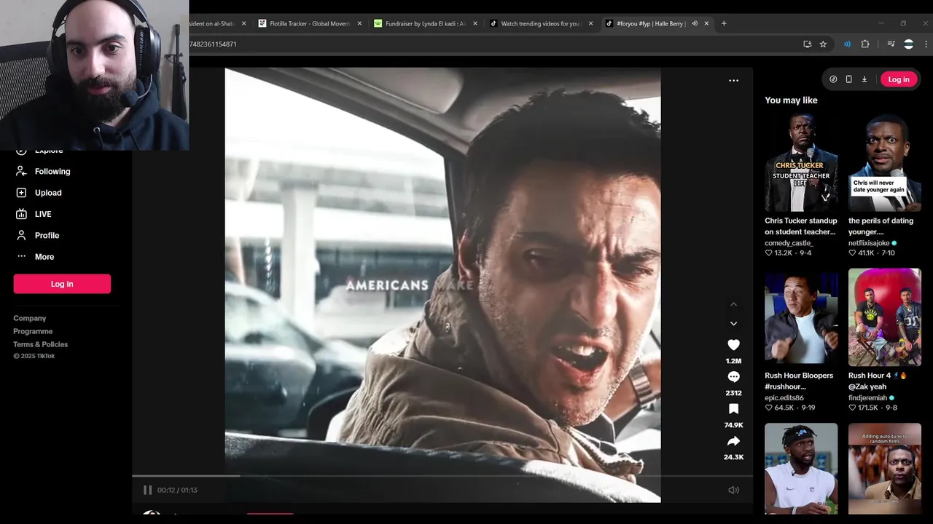Image resolution: width=933 pixels, height=524 pixels.
Task: Seek along the video progress bar
Action: click(x=442, y=476)
